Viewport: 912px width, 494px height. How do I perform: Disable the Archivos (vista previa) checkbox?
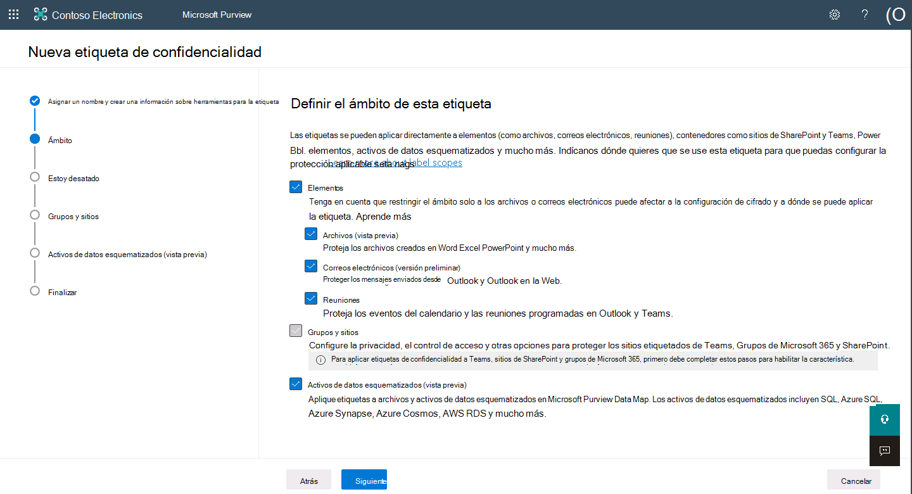pyautogui.click(x=310, y=234)
